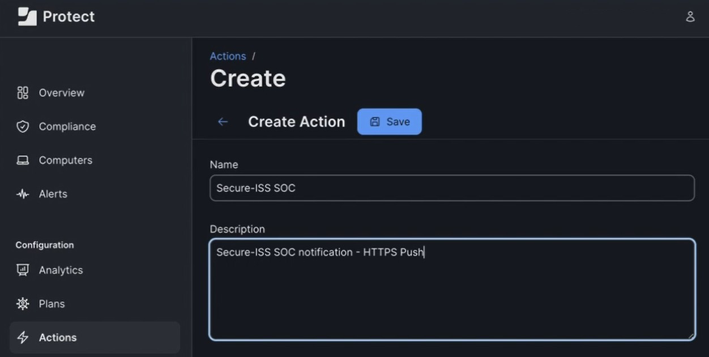Click the Name input field
The height and width of the screenshot is (357, 709).
[x=452, y=188]
